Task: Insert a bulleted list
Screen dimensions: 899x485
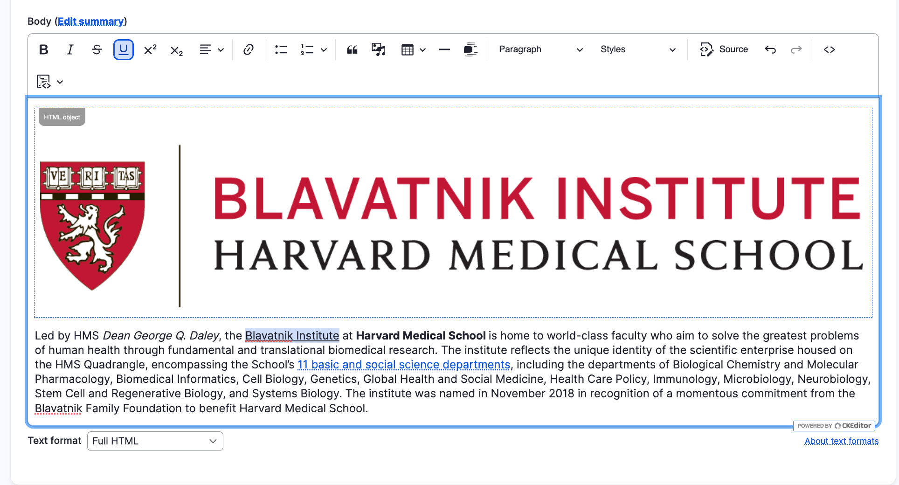Action: 281,49
